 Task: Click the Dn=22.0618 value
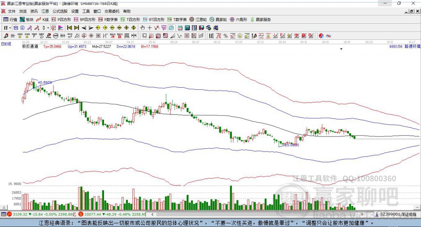126,46
